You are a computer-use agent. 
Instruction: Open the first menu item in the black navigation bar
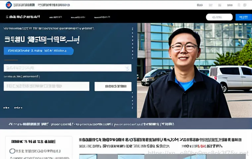coord(55,17)
